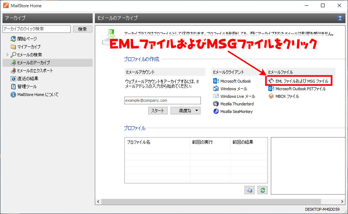The image size is (348, 214).
Task: Open the help question mark icon
Action: click(340, 18)
